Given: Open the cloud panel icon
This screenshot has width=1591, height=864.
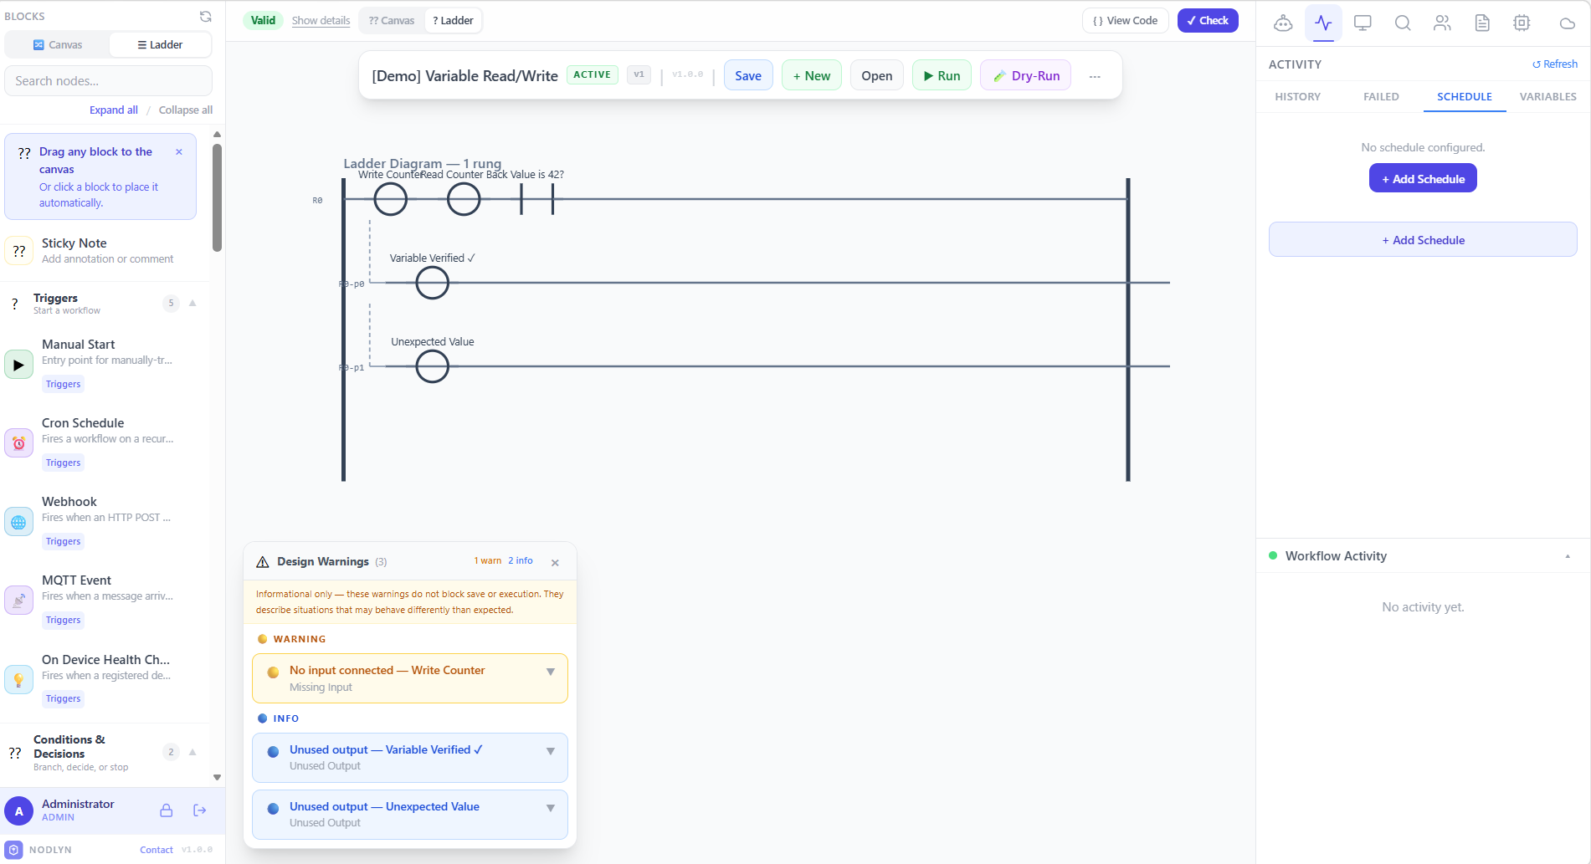Looking at the screenshot, I should 1567,23.
